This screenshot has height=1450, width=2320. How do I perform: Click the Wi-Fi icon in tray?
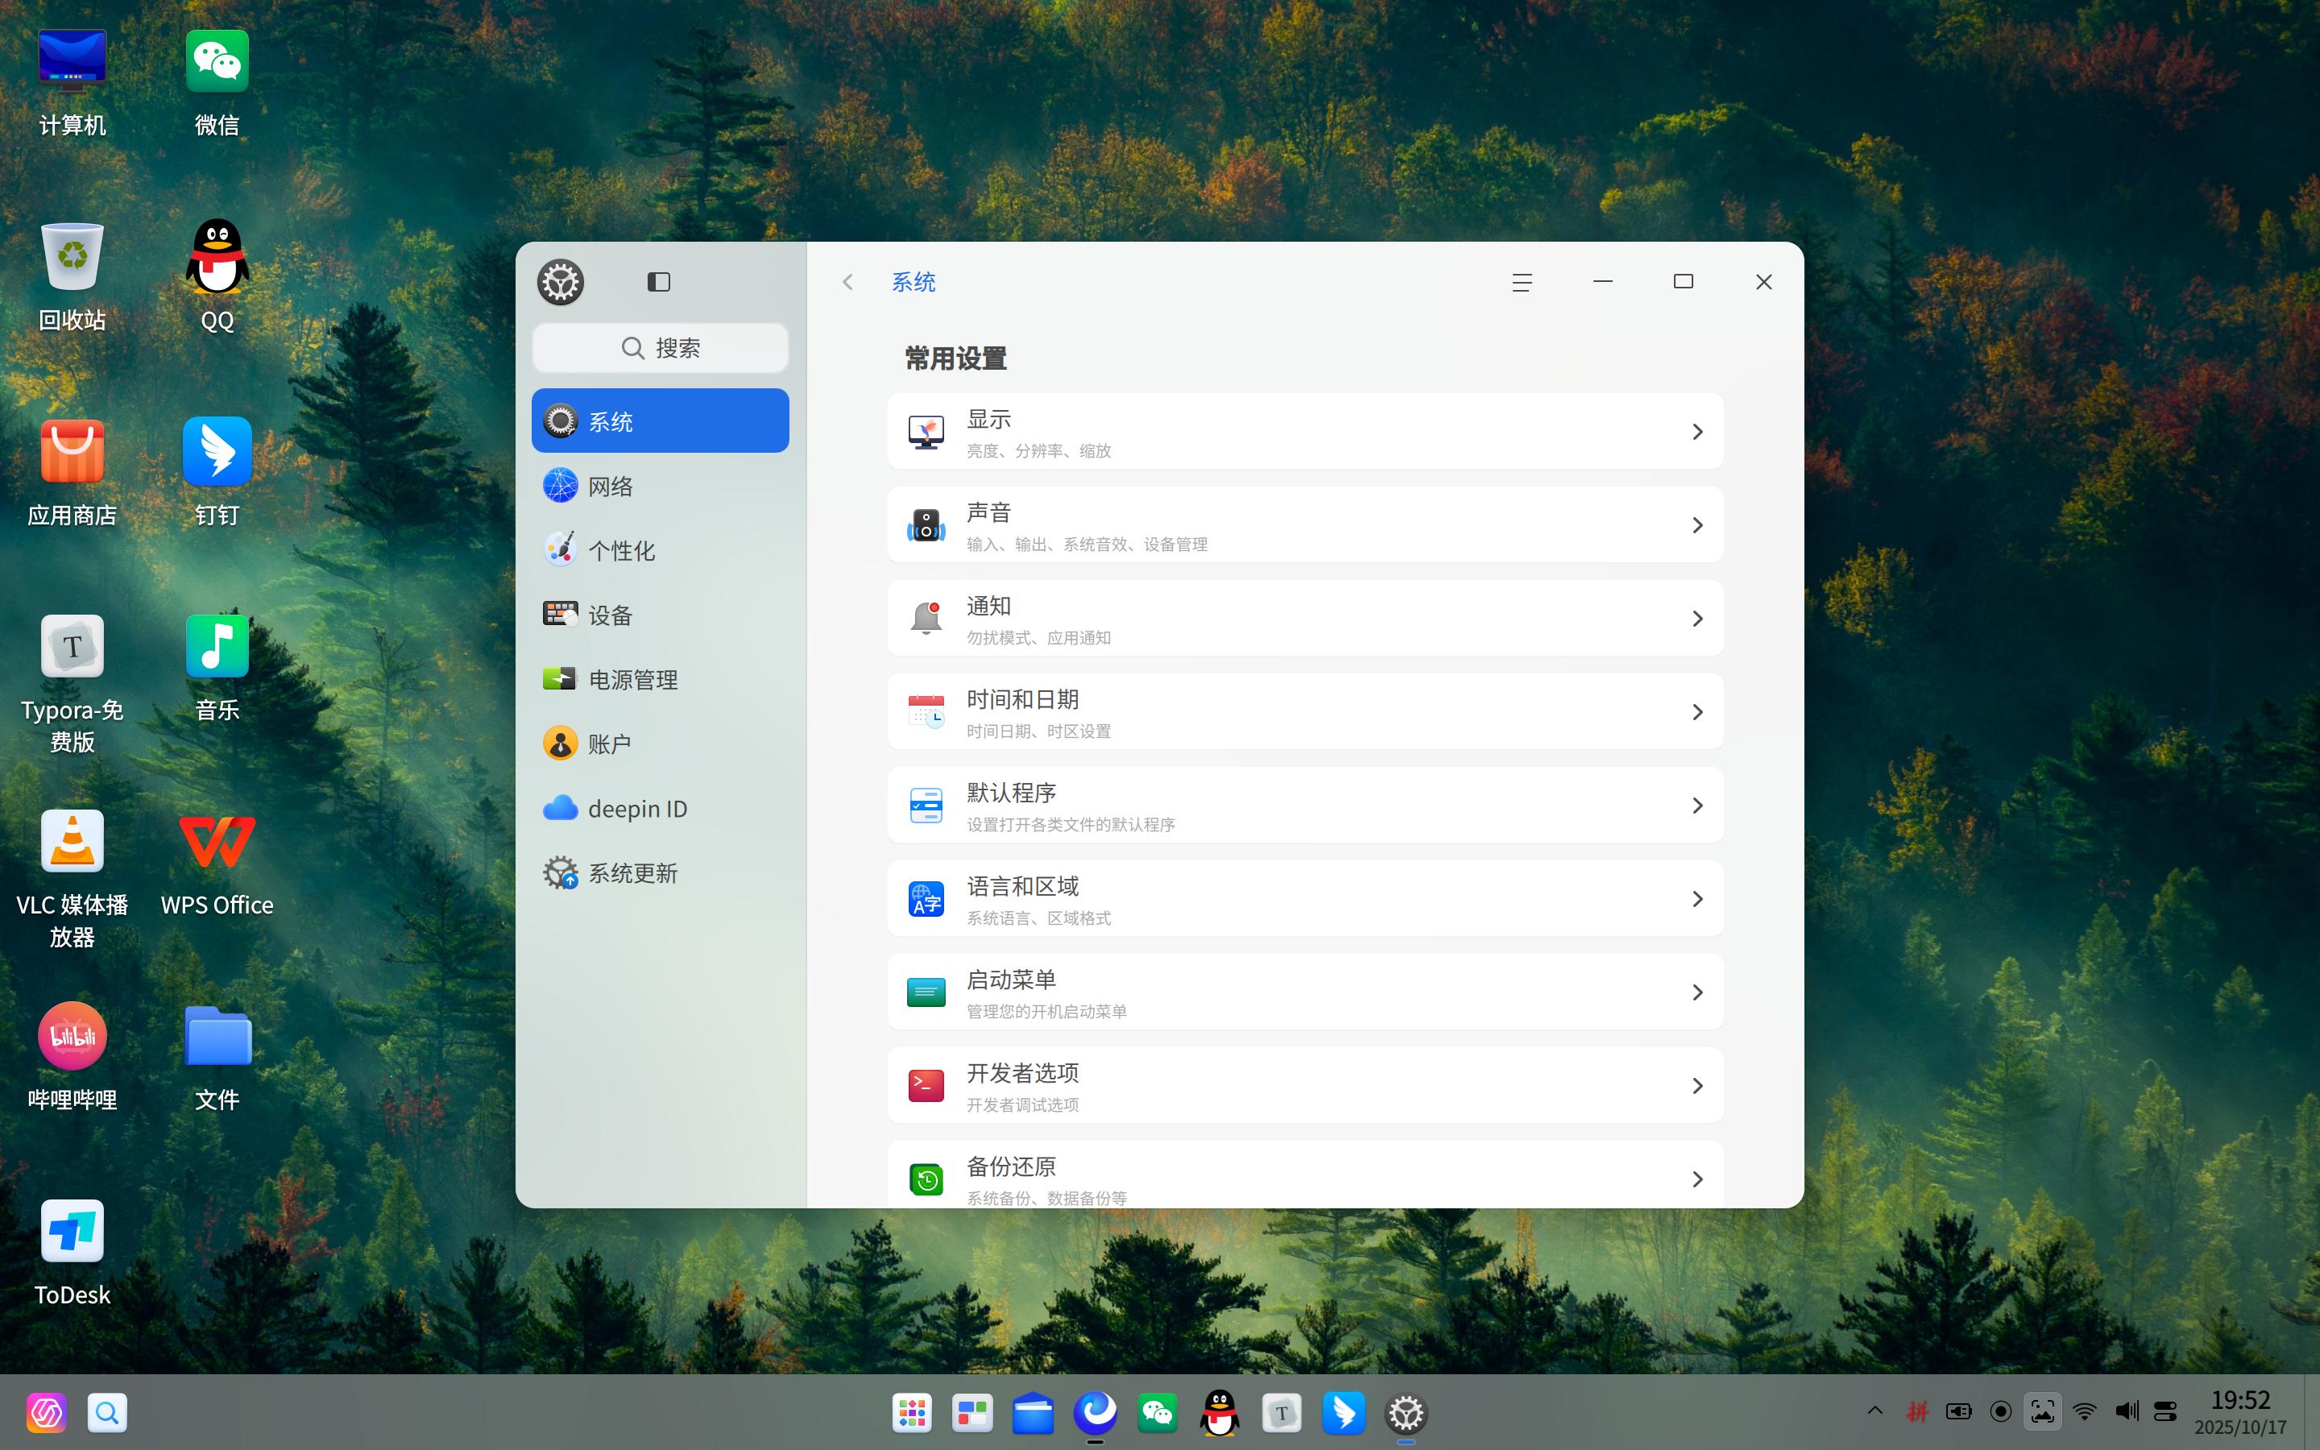coord(2084,1411)
